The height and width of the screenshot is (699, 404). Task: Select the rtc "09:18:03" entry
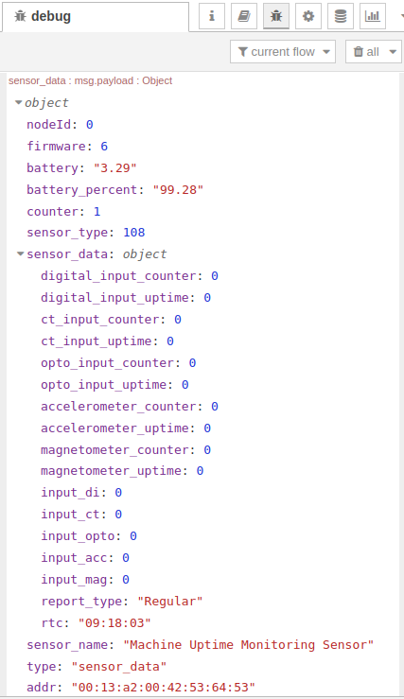[x=96, y=622]
